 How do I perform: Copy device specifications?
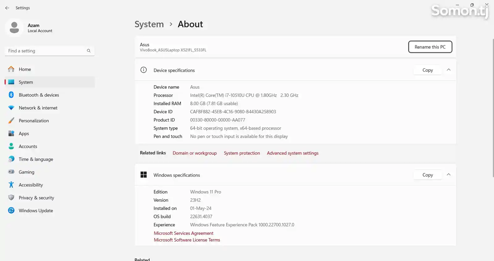click(x=428, y=70)
